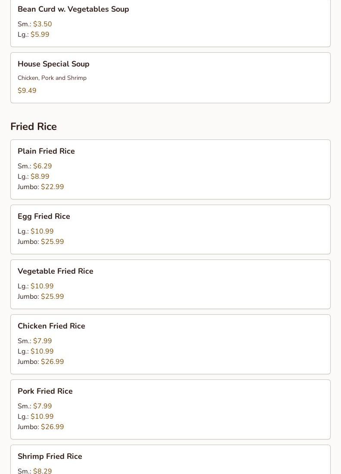341x474 pixels.
Task: Choose the large $5.99 Bean Curd soup
Action: point(40,35)
